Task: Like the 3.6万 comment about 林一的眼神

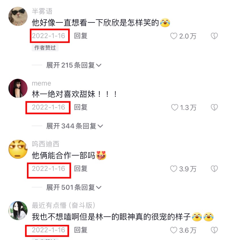Action: pos(174,230)
